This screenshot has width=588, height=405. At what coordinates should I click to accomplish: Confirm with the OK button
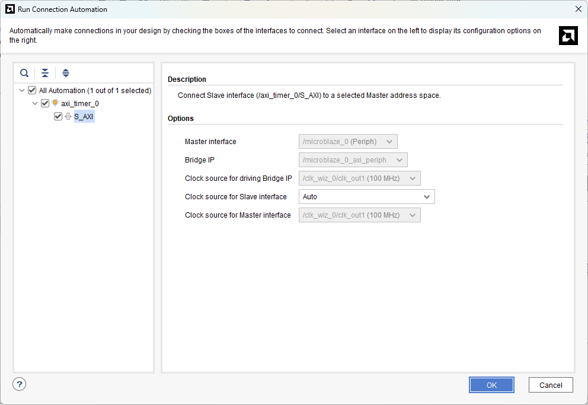(x=491, y=385)
